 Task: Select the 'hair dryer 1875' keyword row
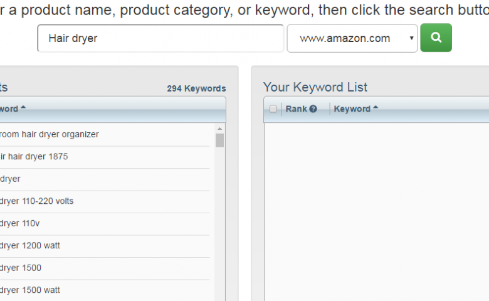(34, 157)
